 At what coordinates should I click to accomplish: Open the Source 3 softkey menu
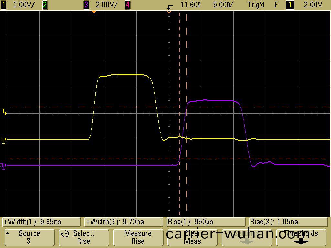tap(29, 237)
